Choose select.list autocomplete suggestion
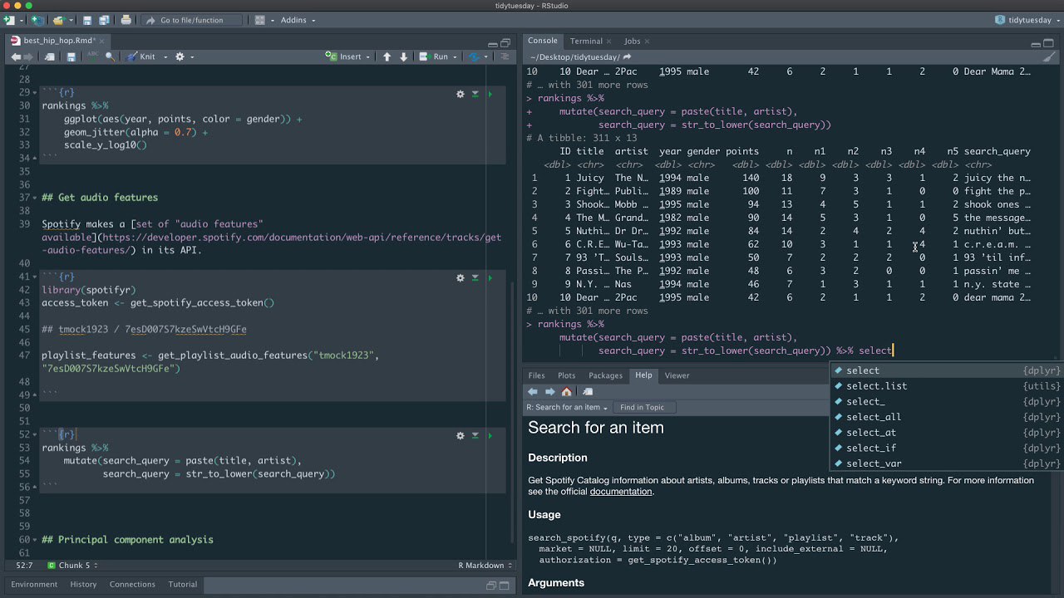Screen dimensions: 1064x598 (947, 386)
